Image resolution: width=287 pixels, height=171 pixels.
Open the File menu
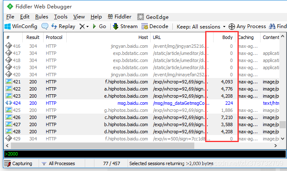coord(10,17)
